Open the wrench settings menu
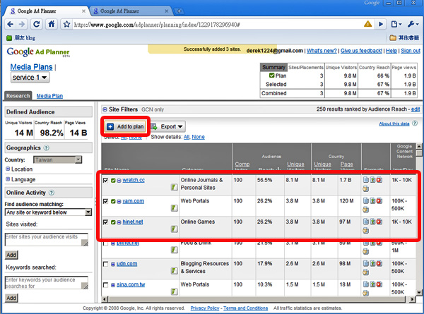 tap(413, 24)
